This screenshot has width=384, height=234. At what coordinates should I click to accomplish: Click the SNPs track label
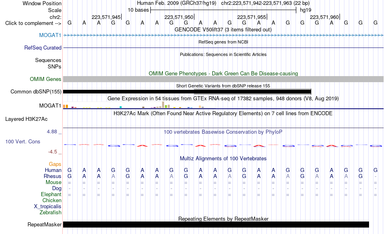click(x=55, y=66)
